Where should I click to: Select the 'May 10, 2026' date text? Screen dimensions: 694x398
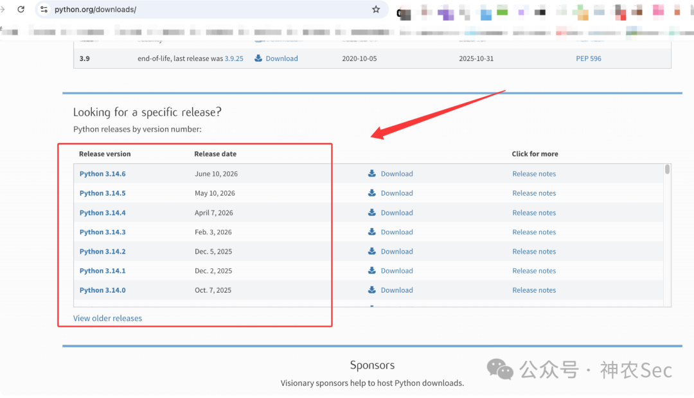click(x=215, y=193)
